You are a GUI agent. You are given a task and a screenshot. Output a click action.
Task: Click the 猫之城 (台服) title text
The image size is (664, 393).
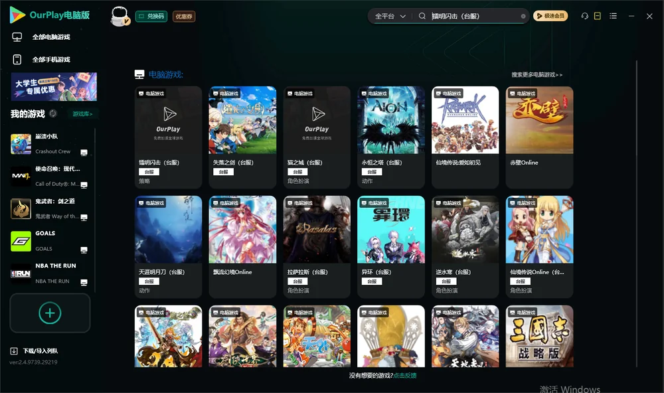click(305, 163)
